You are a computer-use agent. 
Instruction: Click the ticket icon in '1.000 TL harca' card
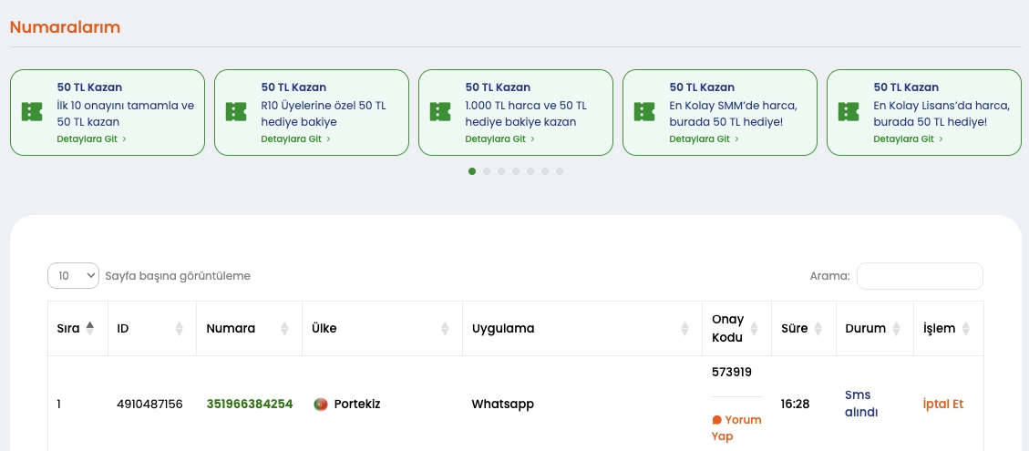[440, 112]
